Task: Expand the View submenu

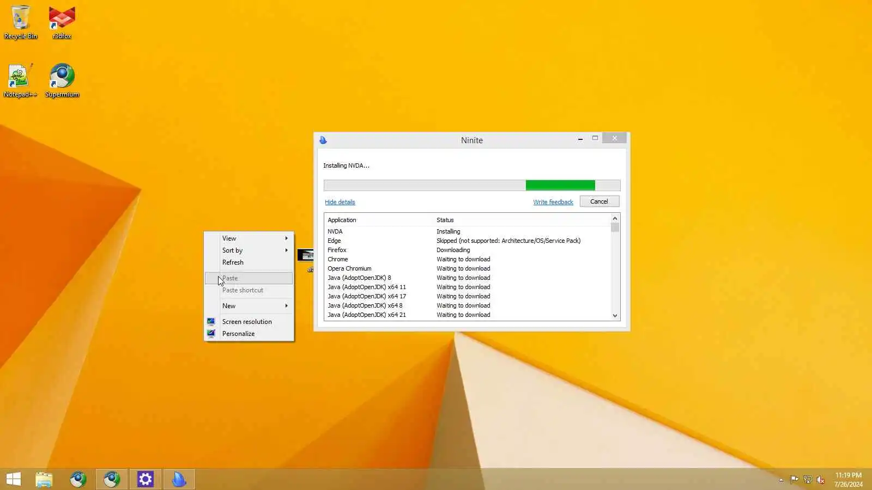Action: pyautogui.click(x=249, y=238)
